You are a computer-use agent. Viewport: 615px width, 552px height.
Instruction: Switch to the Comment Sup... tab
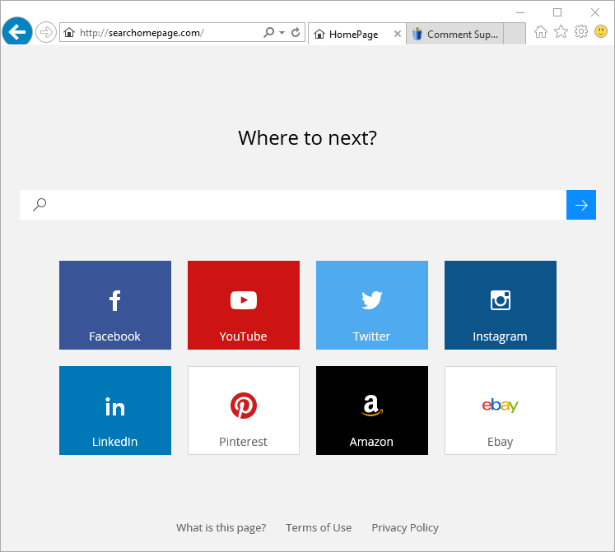coord(455,34)
